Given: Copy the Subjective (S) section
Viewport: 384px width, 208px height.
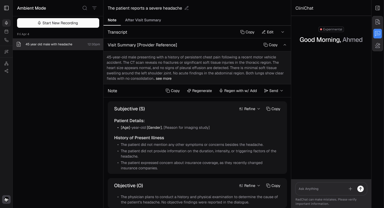Looking at the screenshot, I should 273,109.
